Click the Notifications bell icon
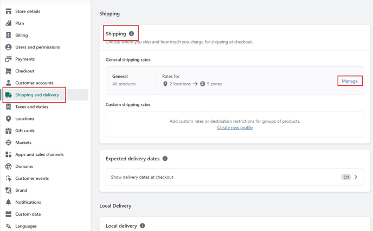 point(8,202)
